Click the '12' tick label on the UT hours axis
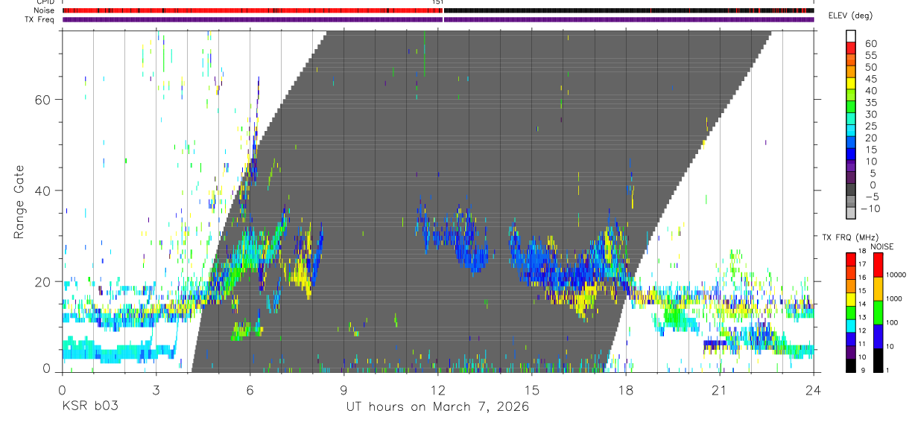The width and height of the screenshot is (915, 422). click(x=437, y=389)
